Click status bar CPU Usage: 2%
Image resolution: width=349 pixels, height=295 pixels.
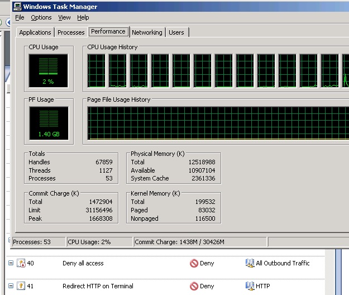[x=100, y=242]
